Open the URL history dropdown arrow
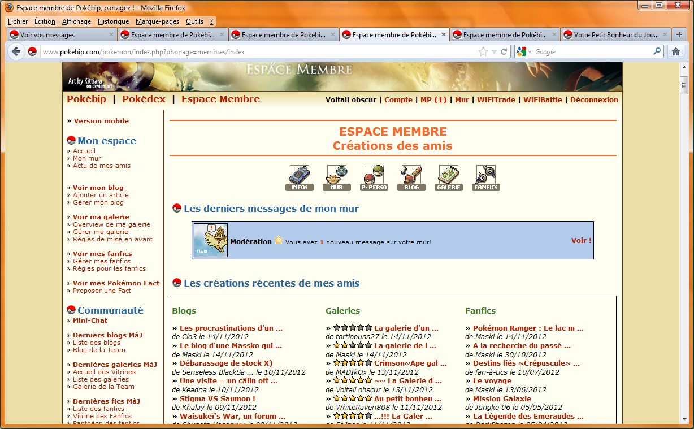This screenshot has width=694, height=429. tap(494, 51)
